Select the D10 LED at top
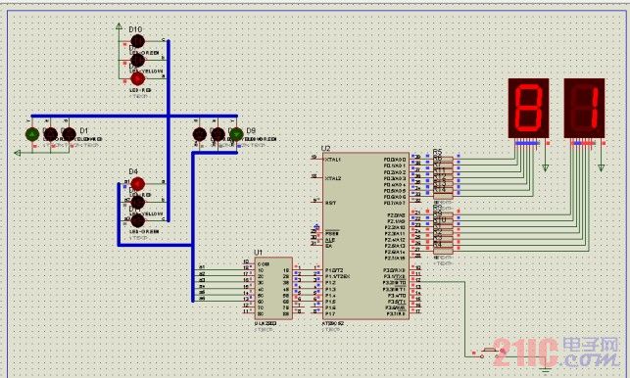Image resolution: width=630 pixels, height=378 pixels. [137, 41]
